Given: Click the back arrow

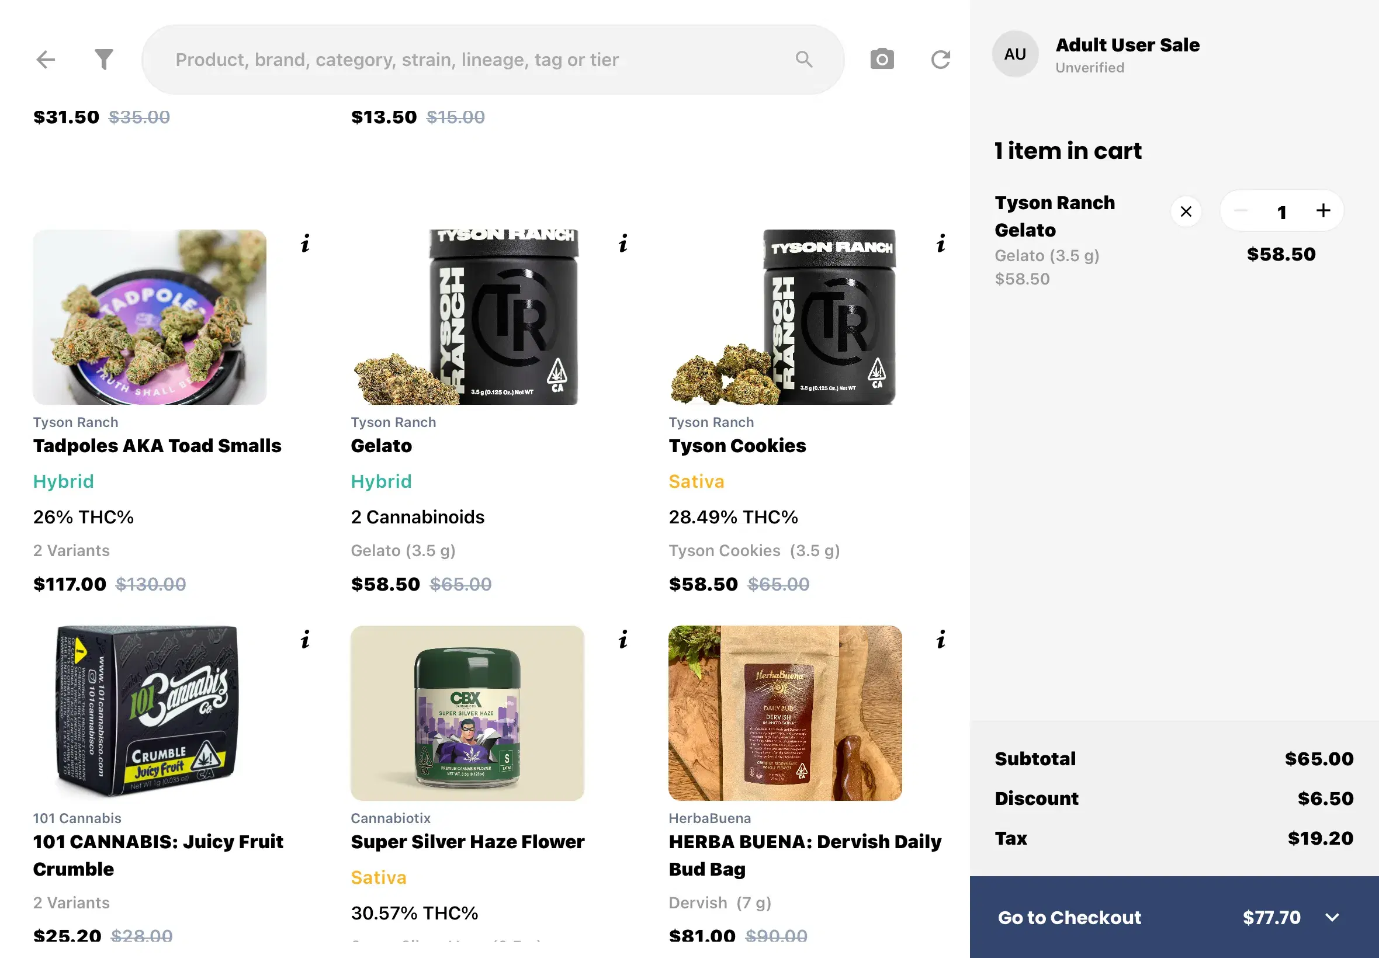Looking at the screenshot, I should point(45,59).
